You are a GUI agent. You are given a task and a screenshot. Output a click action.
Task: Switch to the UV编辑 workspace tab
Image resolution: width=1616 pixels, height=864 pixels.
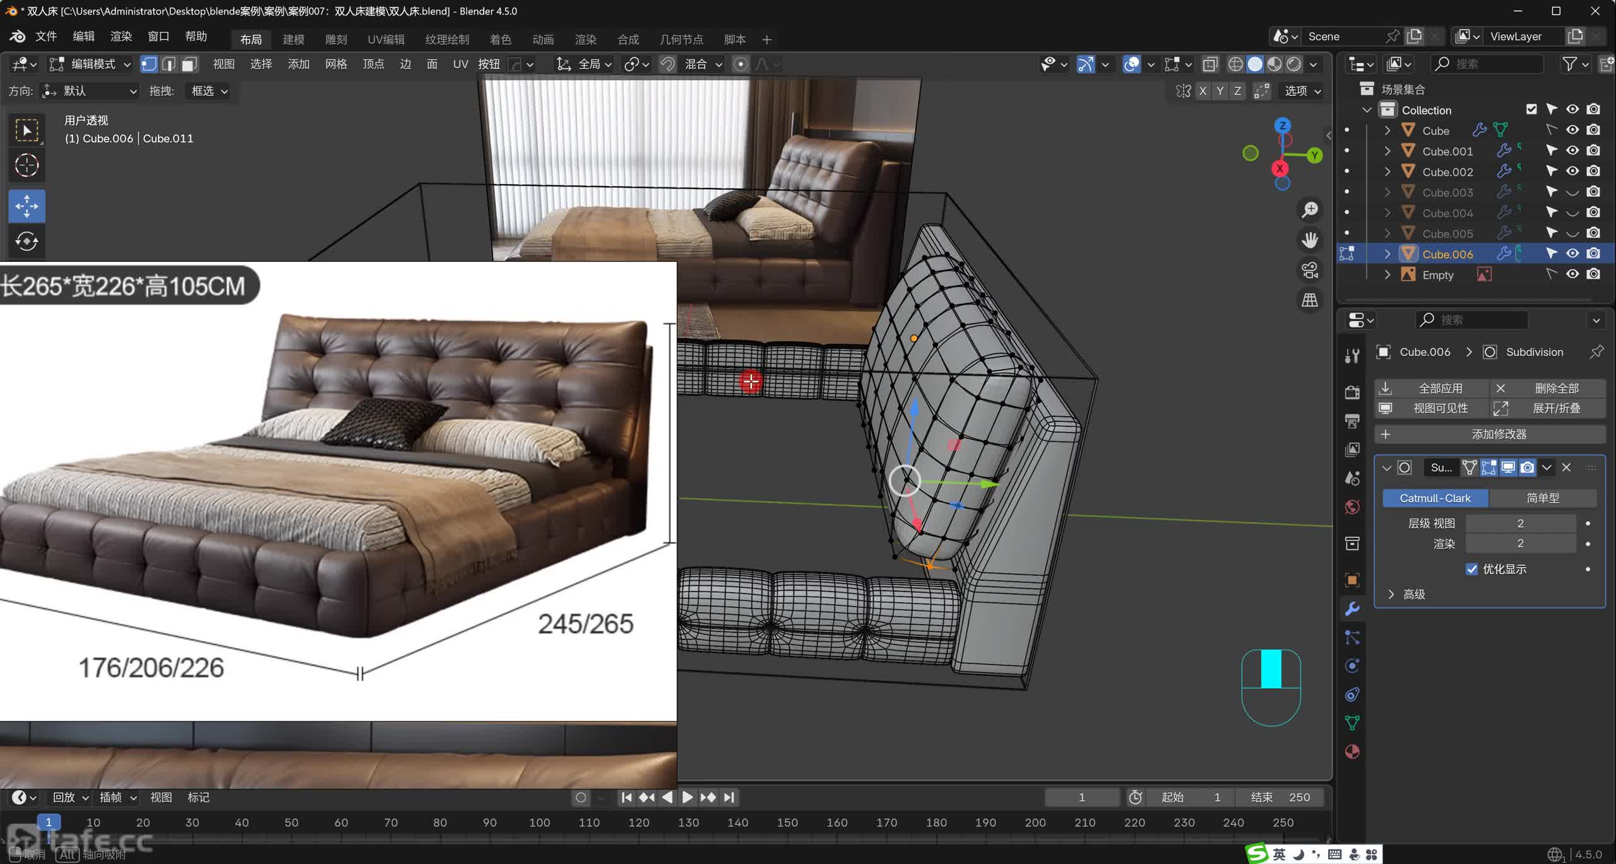coord(386,39)
